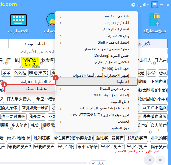
Task: Play the 粗砌(出去) sound button
Action: coord(39,73)
